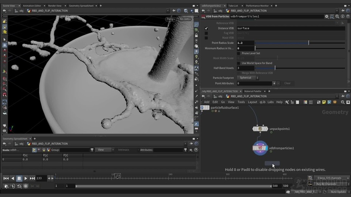Jump to the last frame
Viewport: 351px width, 197px height.
32,178
